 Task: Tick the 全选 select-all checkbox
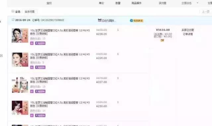(13, 11)
